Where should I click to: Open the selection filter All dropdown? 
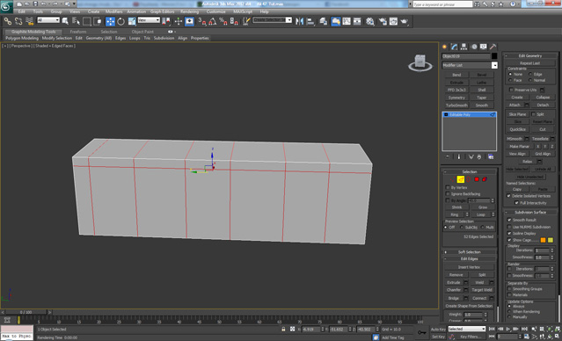pos(48,20)
